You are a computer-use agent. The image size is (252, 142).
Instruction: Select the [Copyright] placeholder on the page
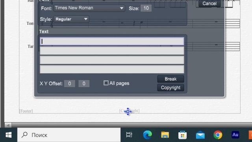[x=130, y=111]
